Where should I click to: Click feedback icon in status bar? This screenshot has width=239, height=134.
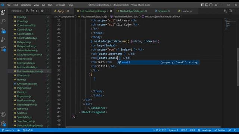[230, 130]
